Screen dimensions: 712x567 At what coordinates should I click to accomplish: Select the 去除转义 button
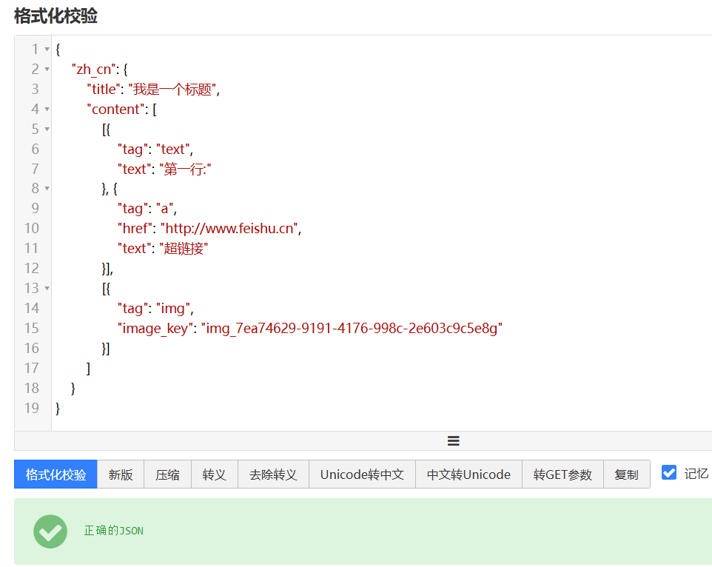[273, 474]
